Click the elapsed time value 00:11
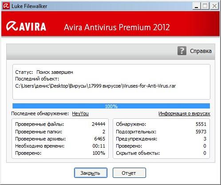221x185 pixels. click(x=99, y=146)
